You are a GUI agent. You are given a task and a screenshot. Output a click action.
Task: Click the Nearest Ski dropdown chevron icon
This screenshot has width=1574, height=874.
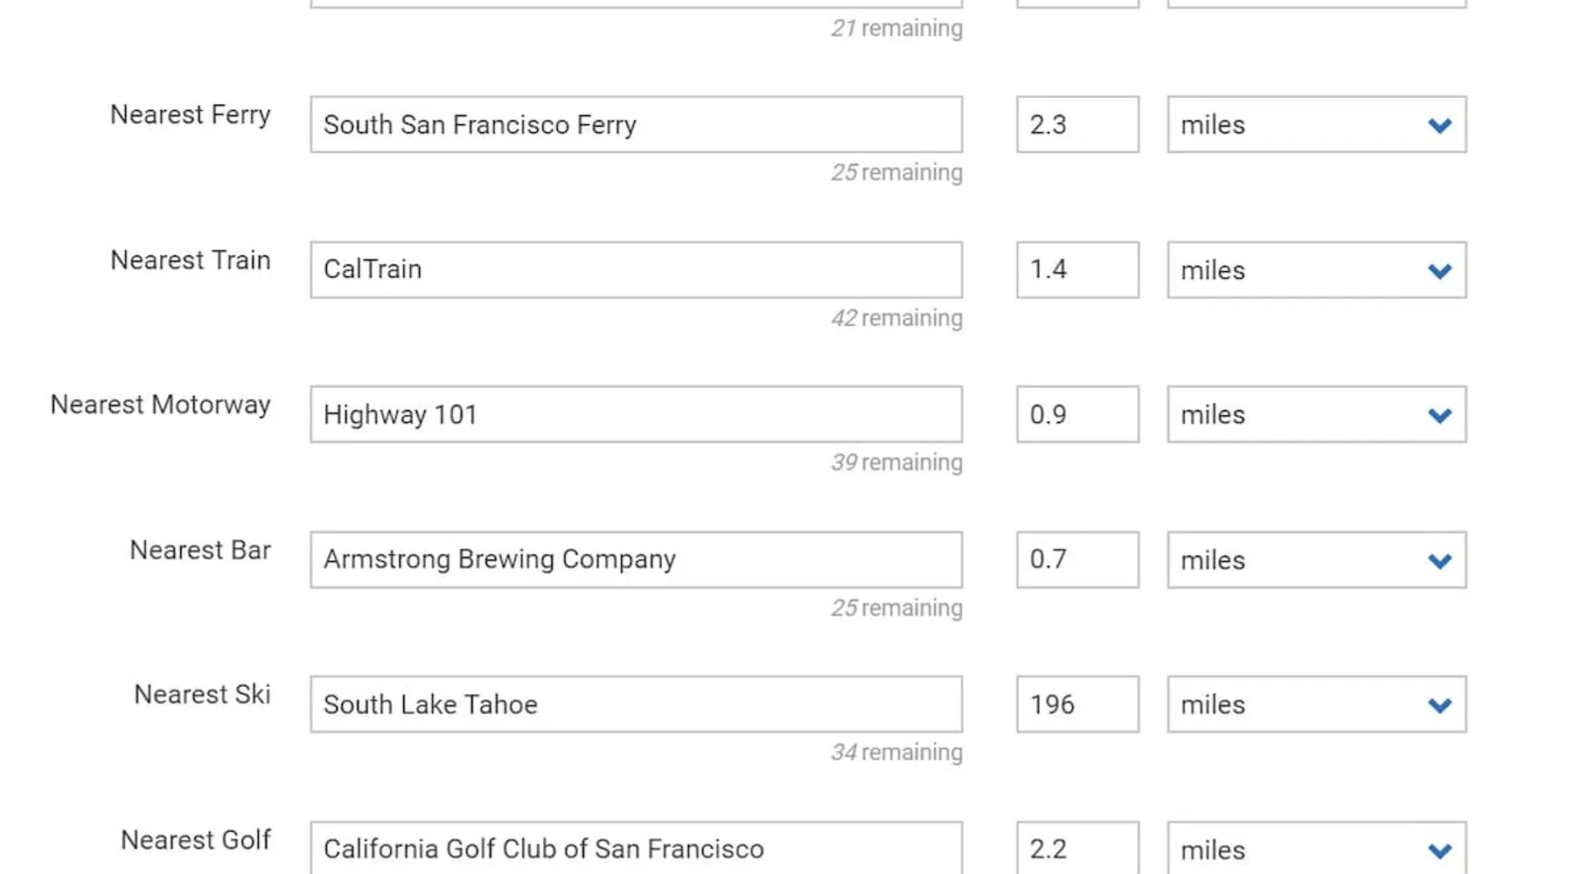pyautogui.click(x=1439, y=705)
